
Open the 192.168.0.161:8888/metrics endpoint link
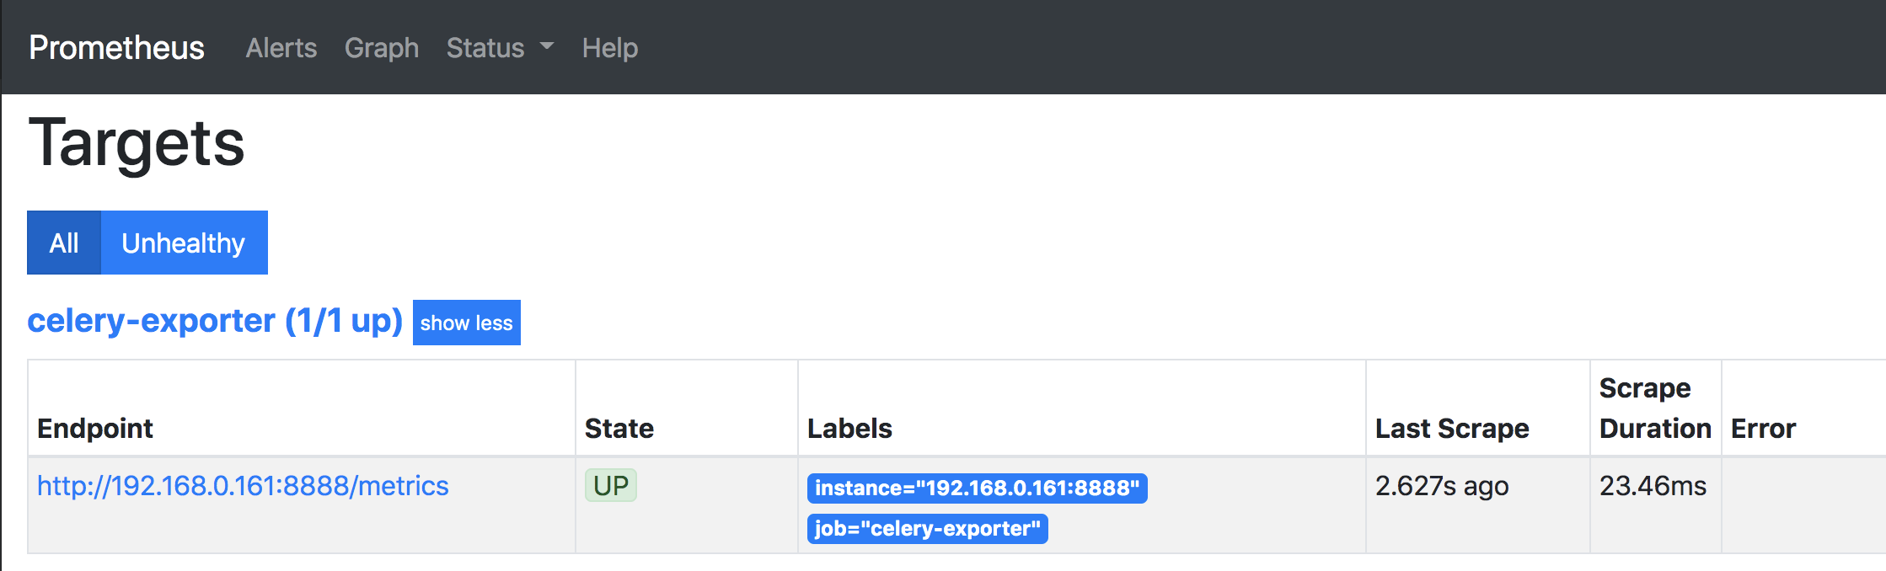click(x=243, y=486)
